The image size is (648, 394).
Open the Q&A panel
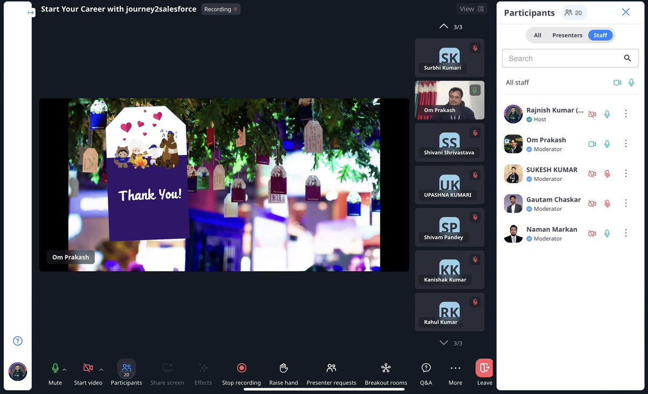click(426, 373)
